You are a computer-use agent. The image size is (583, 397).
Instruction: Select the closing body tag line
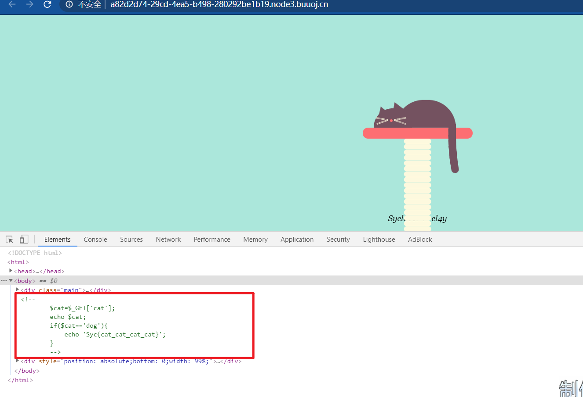27,371
